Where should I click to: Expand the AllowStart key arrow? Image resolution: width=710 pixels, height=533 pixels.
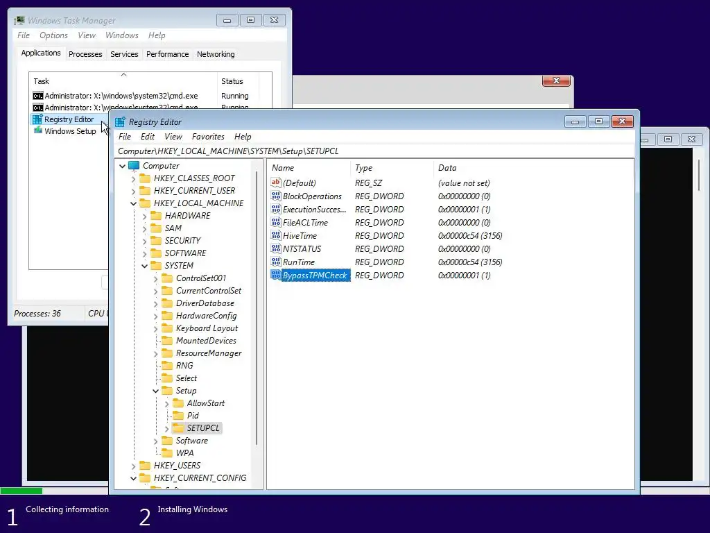(166, 403)
